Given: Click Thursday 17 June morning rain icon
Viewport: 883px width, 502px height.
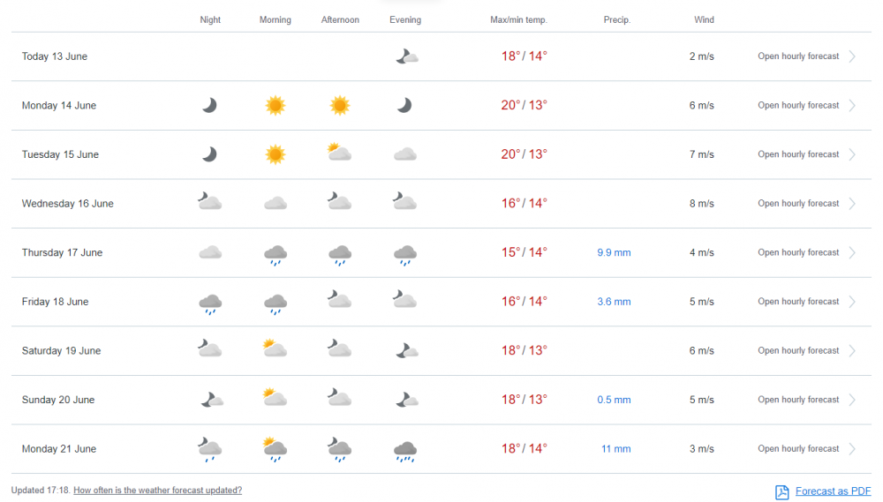Looking at the screenshot, I should (x=275, y=254).
